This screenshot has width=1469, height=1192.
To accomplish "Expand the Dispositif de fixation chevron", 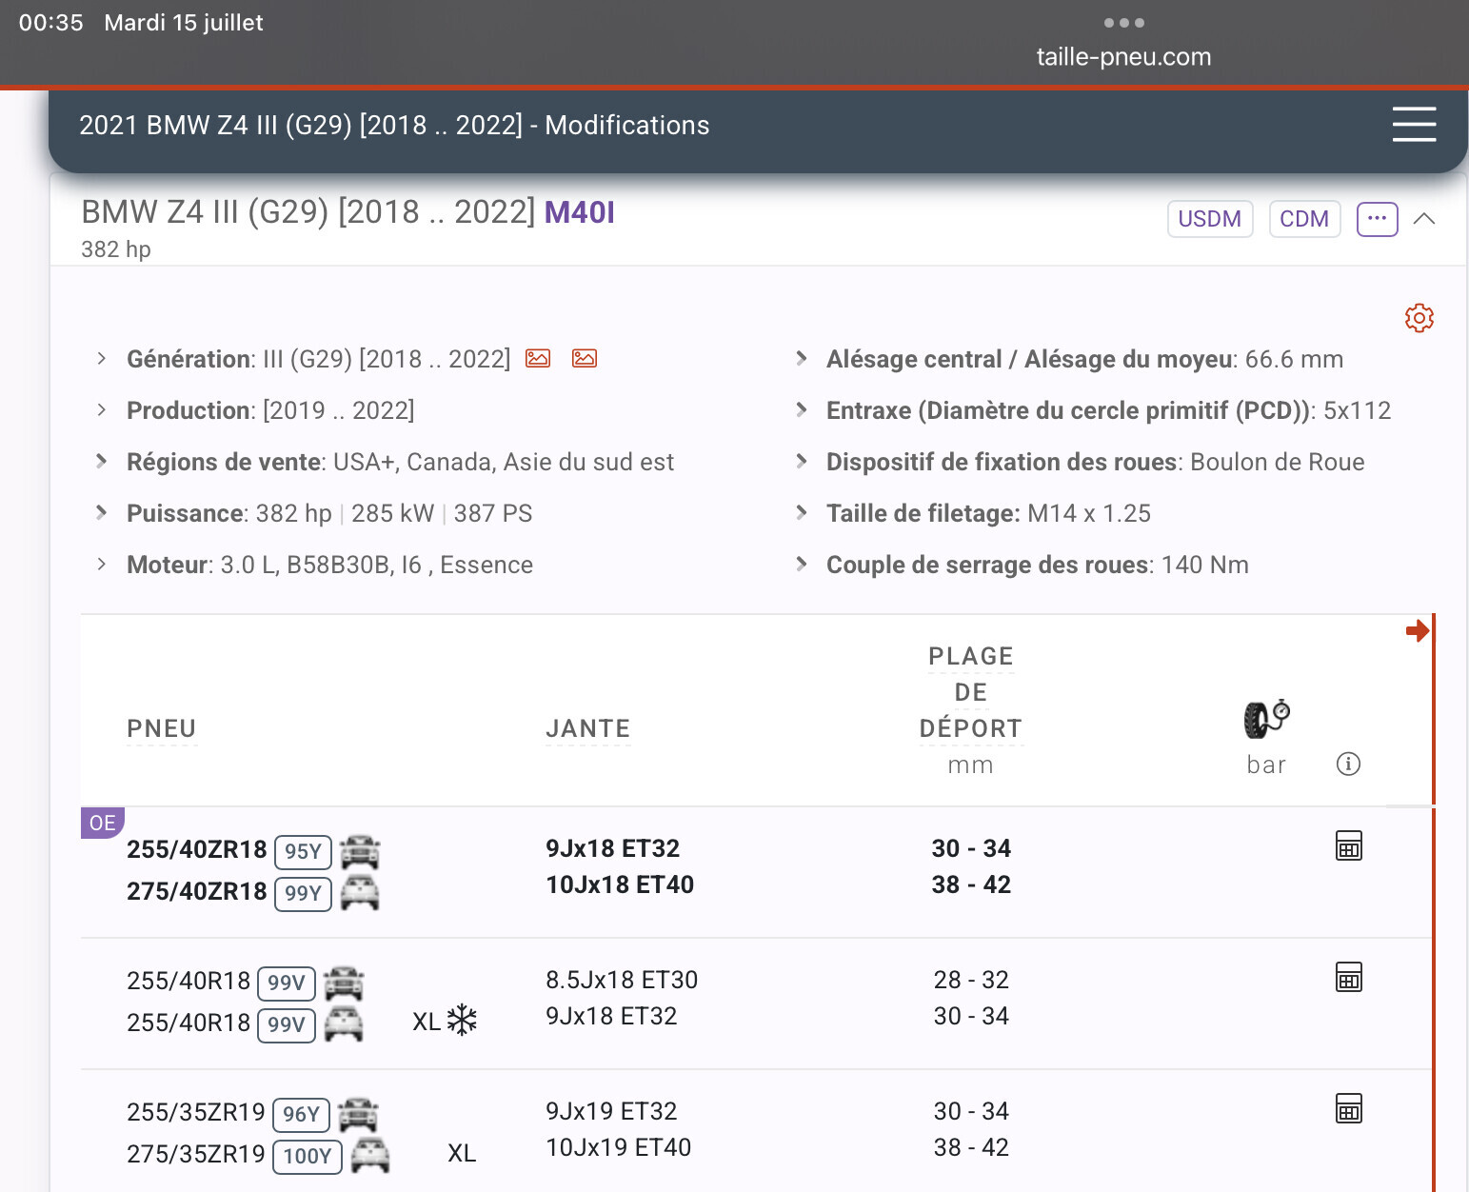I will click(x=802, y=462).
